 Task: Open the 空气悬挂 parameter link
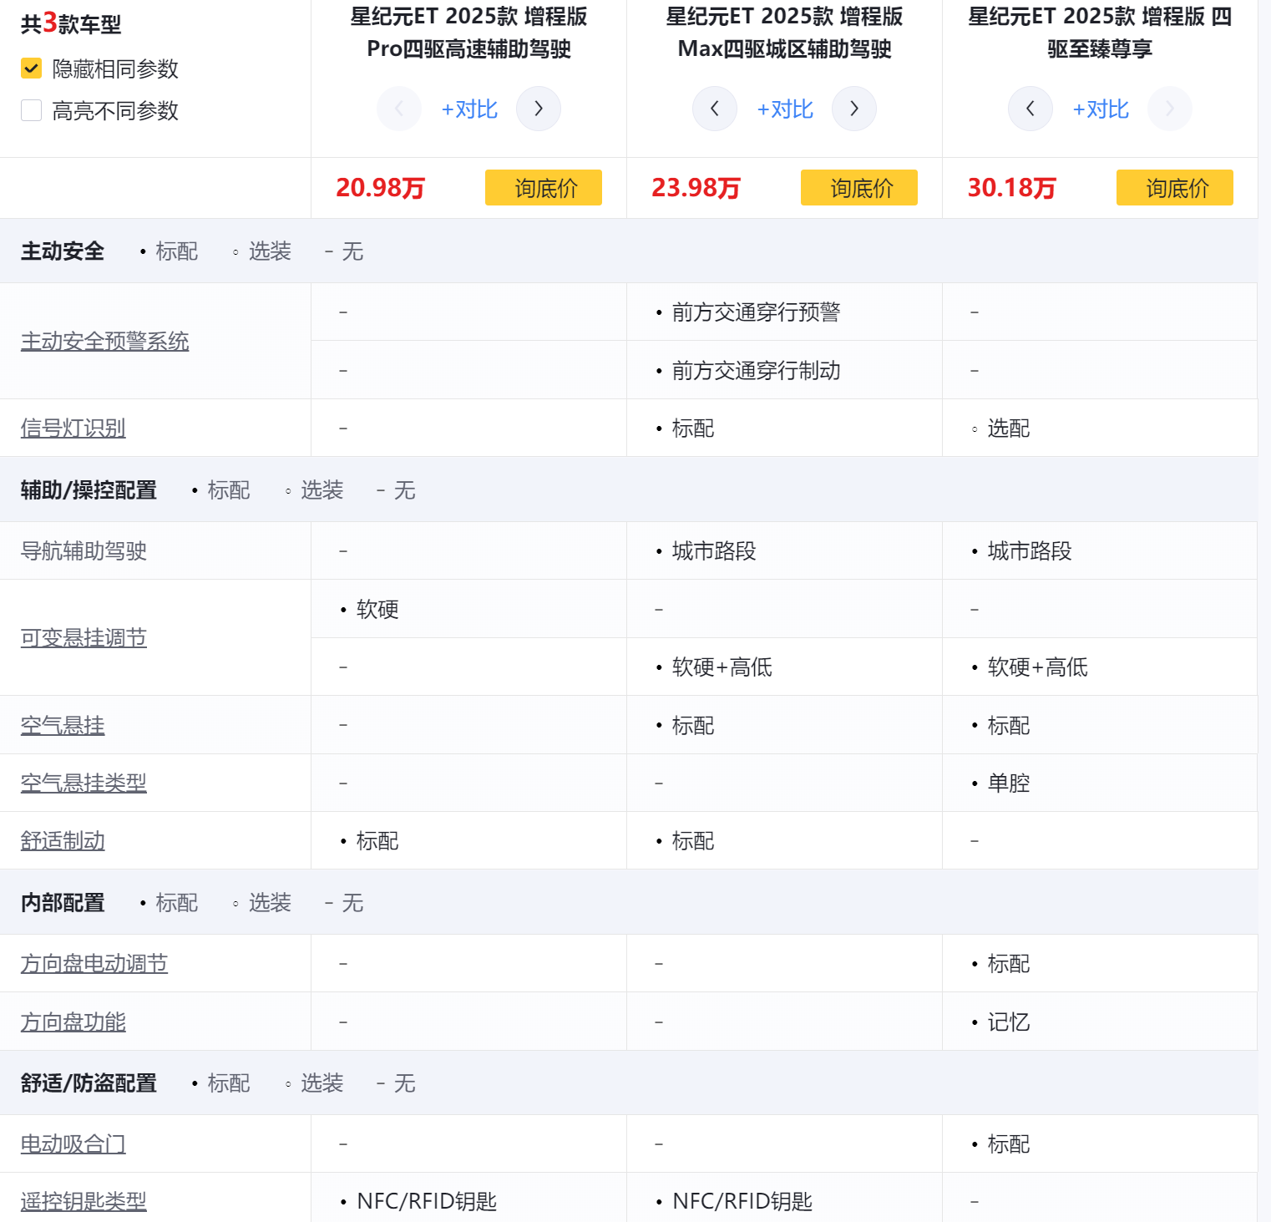coord(63,725)
